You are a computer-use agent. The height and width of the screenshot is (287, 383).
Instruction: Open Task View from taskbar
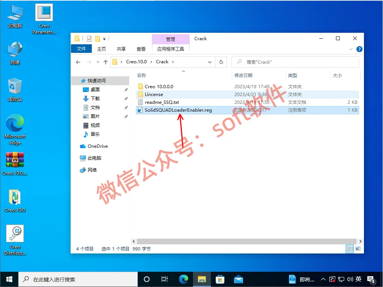coord(165,280)
